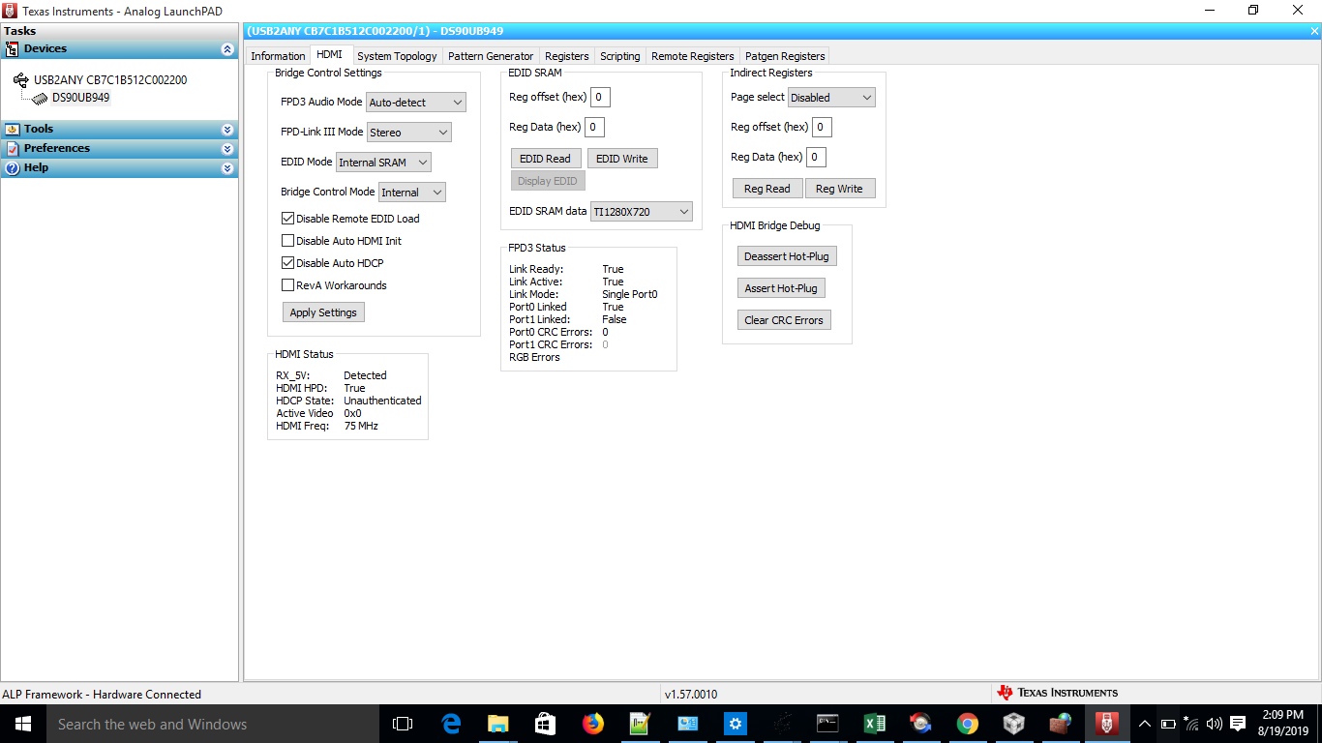The height and width of the screenshot is (743, 1322).
Task: Open the EDID Mode dropdown
Action: click(383, 163)
